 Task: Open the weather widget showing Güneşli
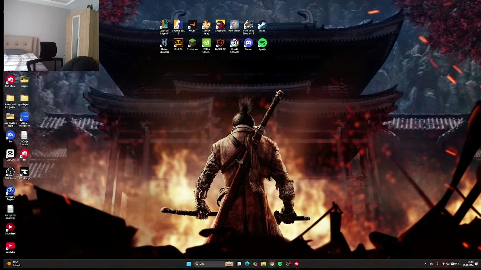coord(14,264)
